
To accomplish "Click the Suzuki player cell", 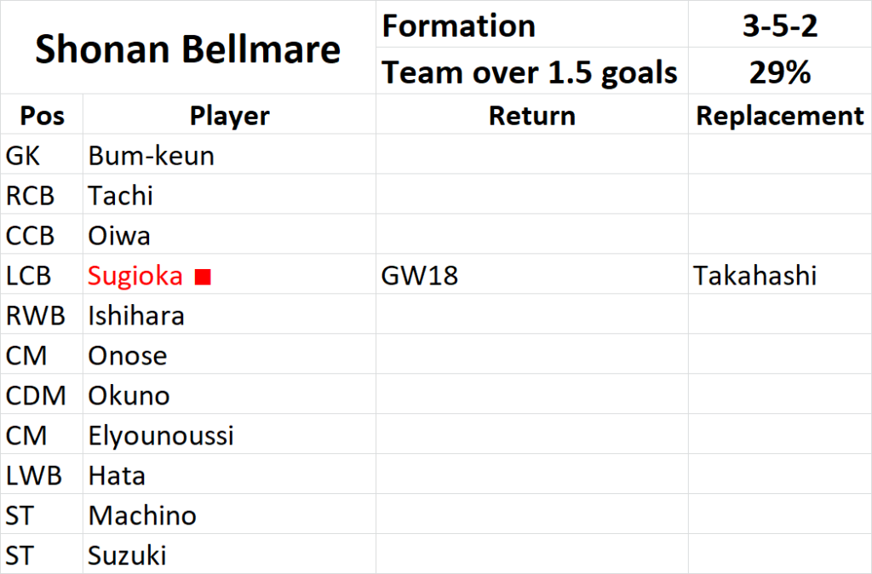I will pyautogui.click(x=229, y=554).
